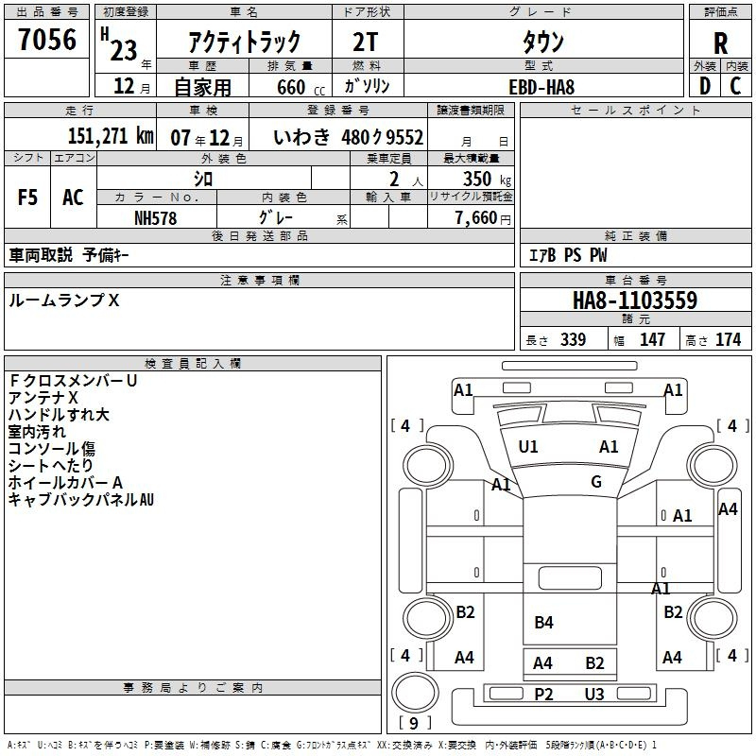Select the G windshield mark on the diagram
The image size is (756, 756).
[596, 482]
